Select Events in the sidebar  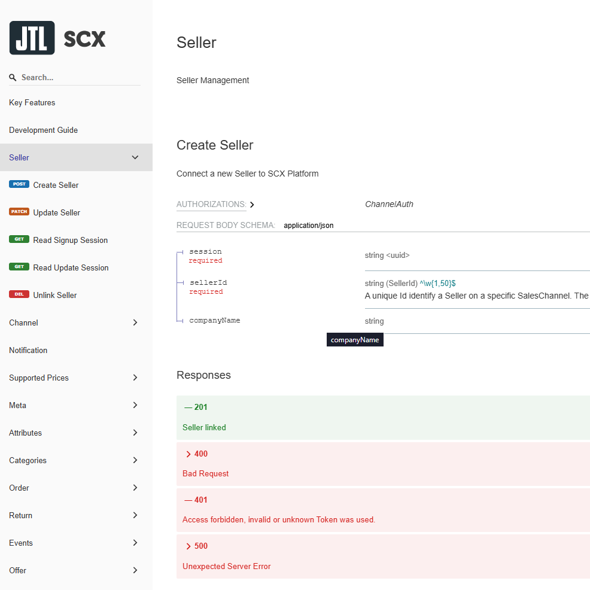(x=21, y=543)
